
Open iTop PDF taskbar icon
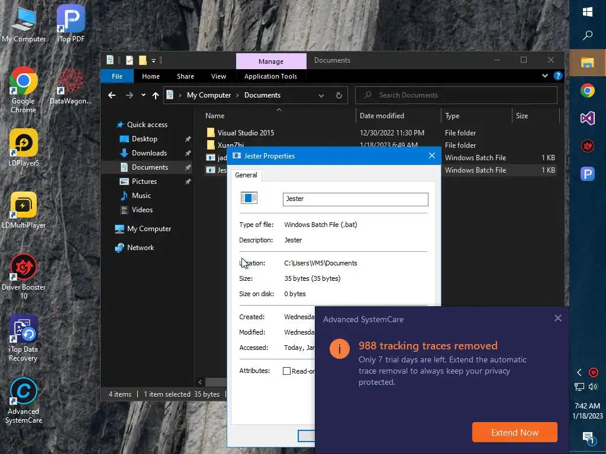point(588,174)
